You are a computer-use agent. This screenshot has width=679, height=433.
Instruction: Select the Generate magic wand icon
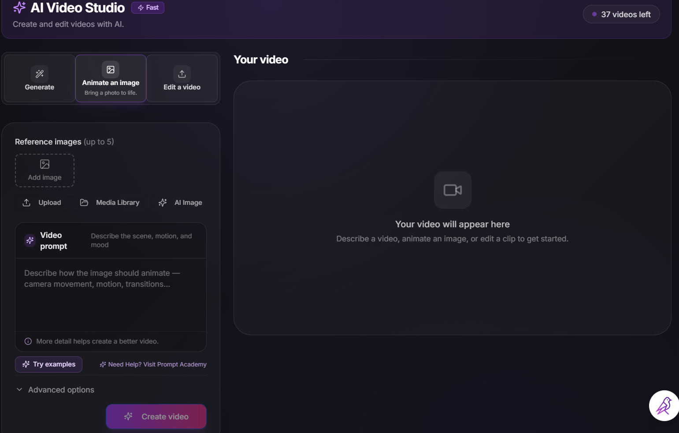coord(40,74)
